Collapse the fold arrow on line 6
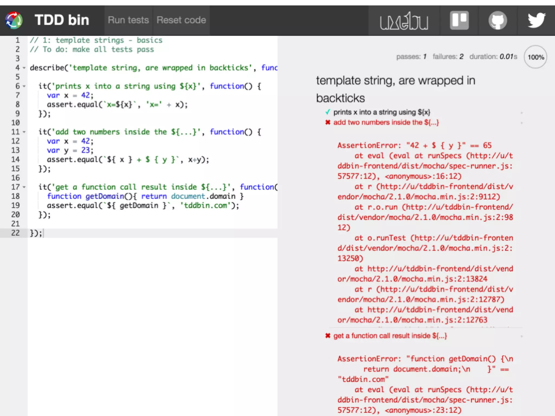This screenshot has width=555, height=416. coord(24,86)
